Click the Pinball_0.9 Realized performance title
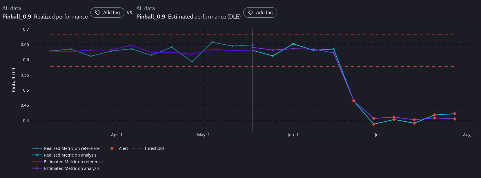The image size is (481, 178). (x=45, y=17)
